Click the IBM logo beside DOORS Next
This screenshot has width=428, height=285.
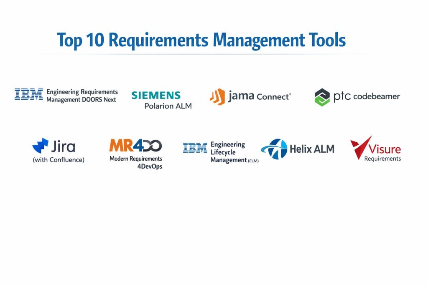29,94
